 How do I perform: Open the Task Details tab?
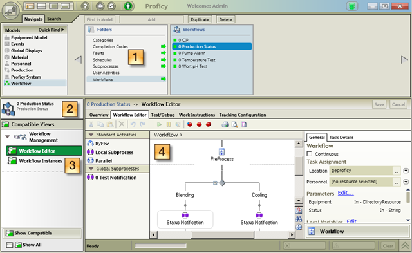(x=341, y=137)
